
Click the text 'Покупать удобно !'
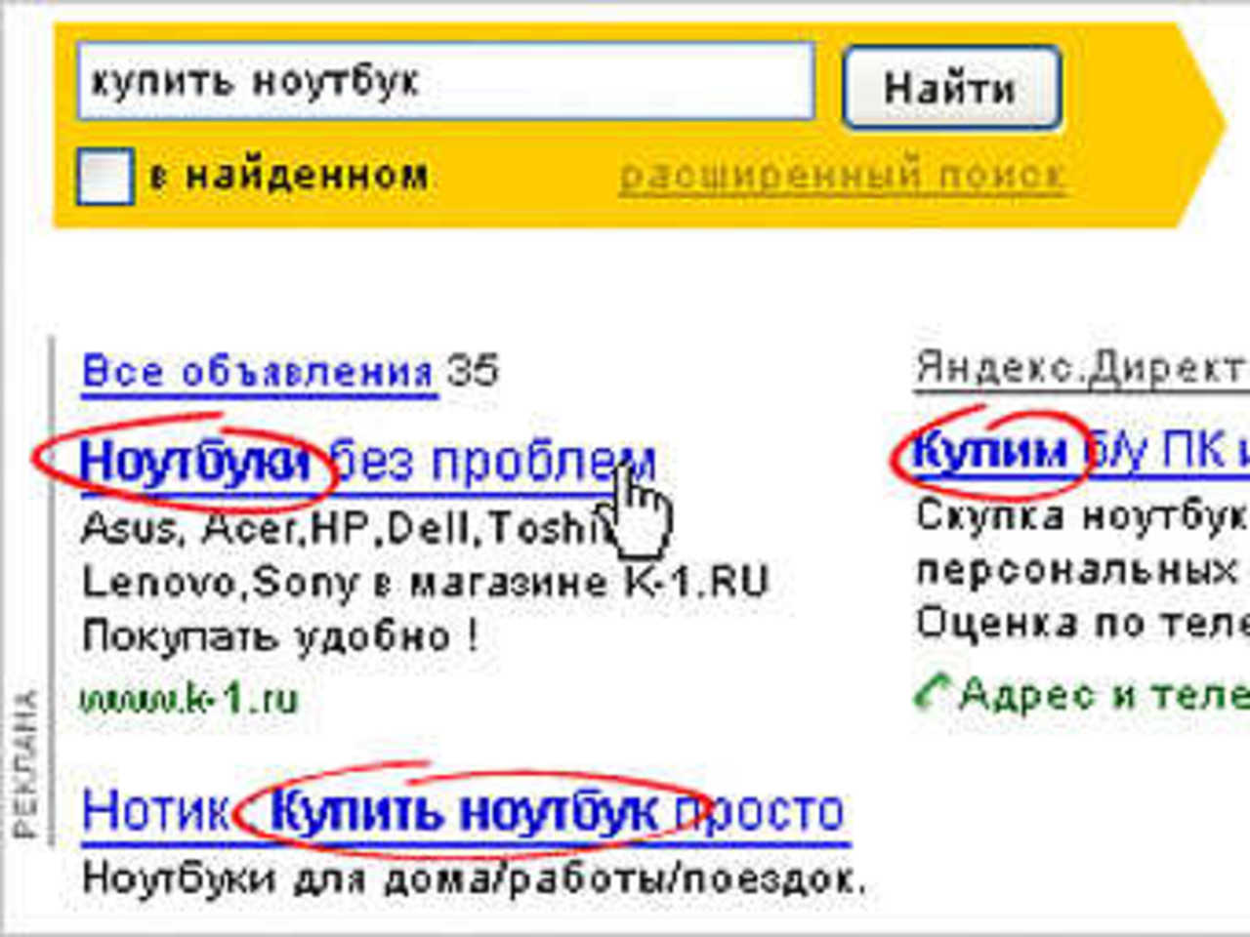(x=280, y=636)
